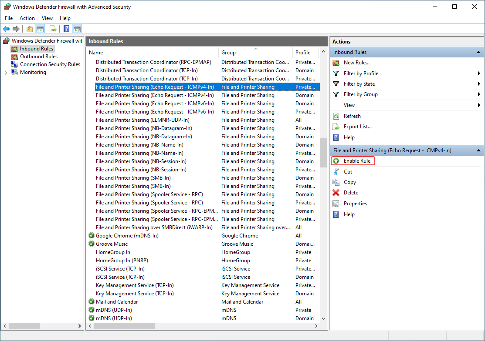Click the green check icon beside Google Chrome (mDNS-In)

91,235
